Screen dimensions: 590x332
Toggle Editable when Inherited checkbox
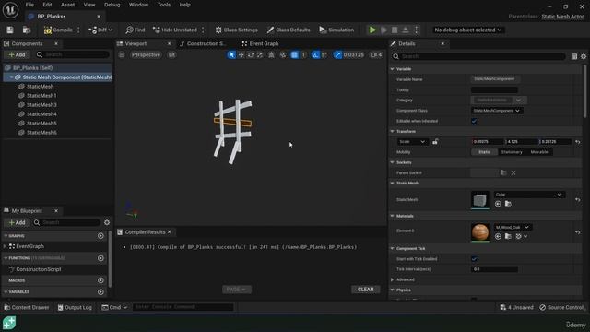(x=474, y=121)
